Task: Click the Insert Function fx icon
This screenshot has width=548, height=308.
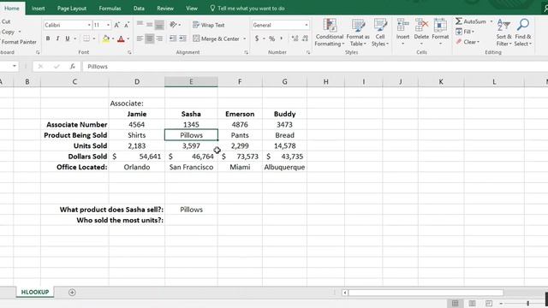Action: pyautogui.click(x=72, y=67)
